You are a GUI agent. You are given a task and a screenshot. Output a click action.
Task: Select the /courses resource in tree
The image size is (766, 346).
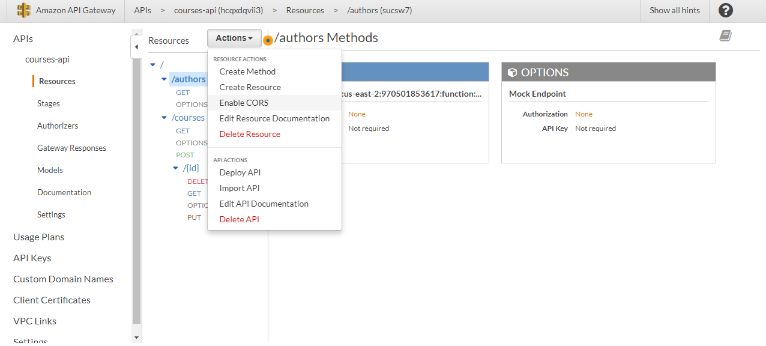click(188, 118)
